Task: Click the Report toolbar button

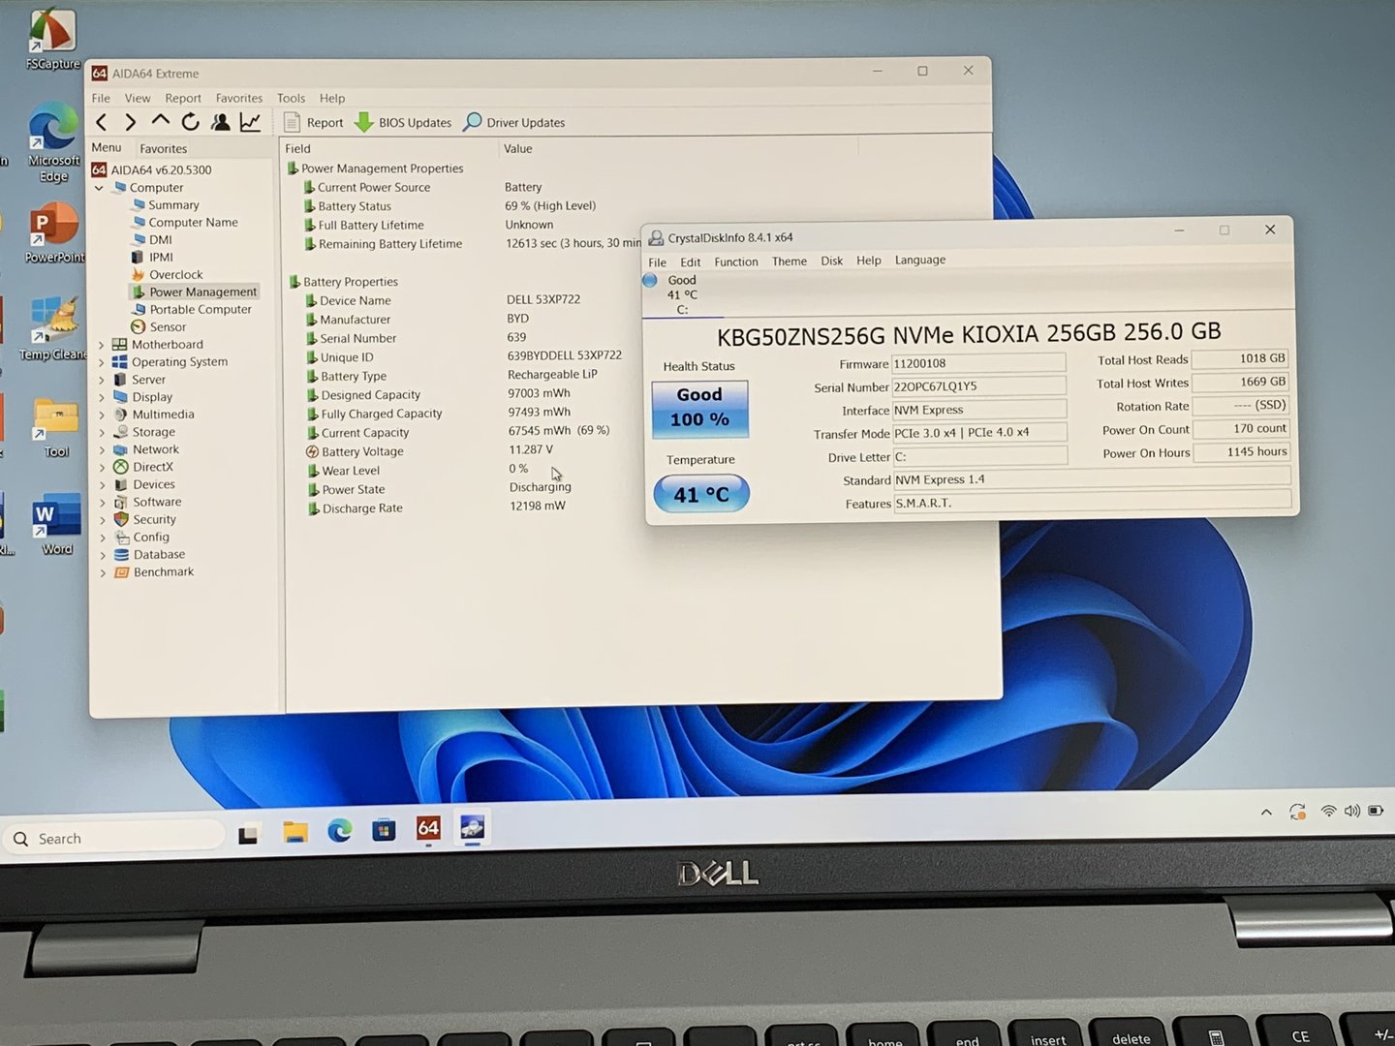Action: pyautogui.click(x=314, y=123)
